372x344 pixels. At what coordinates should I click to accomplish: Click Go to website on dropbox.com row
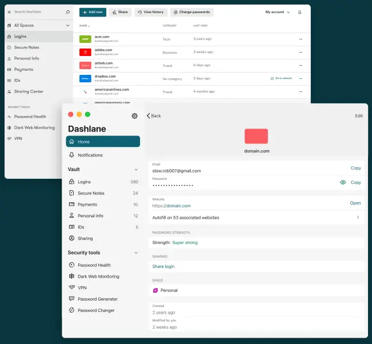[x=281, y=78]
